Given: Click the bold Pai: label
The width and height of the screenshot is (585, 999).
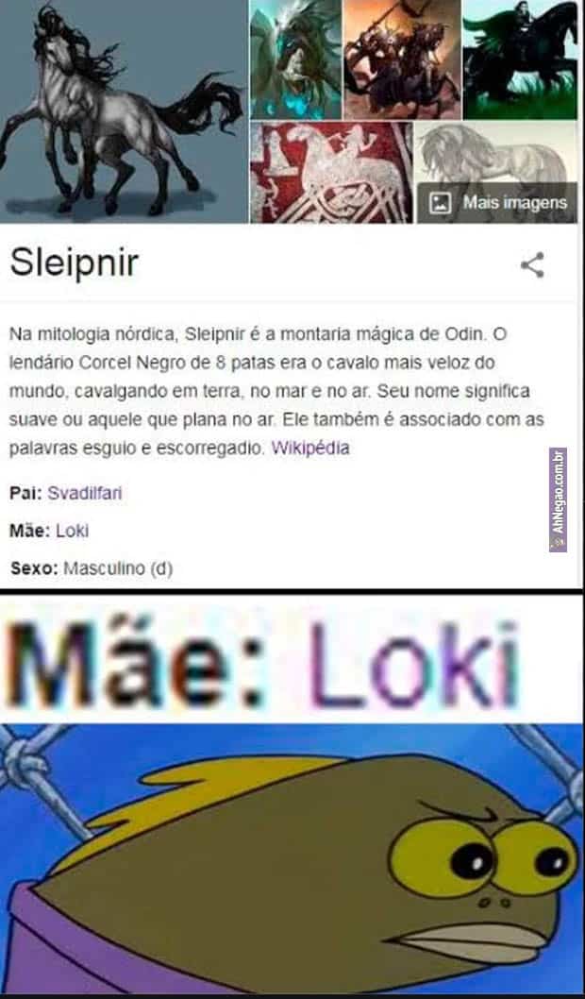Looking at the screenshot, I should click(x=25, y=493).
